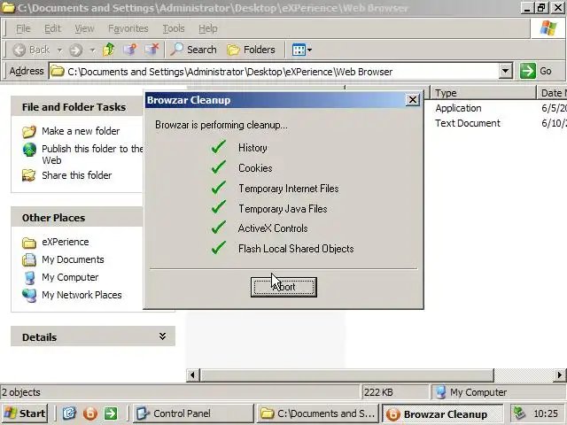The width and height of the screenshot is (567, 425).
Task: Click the Share this folder icon
Action: point(29,175)
